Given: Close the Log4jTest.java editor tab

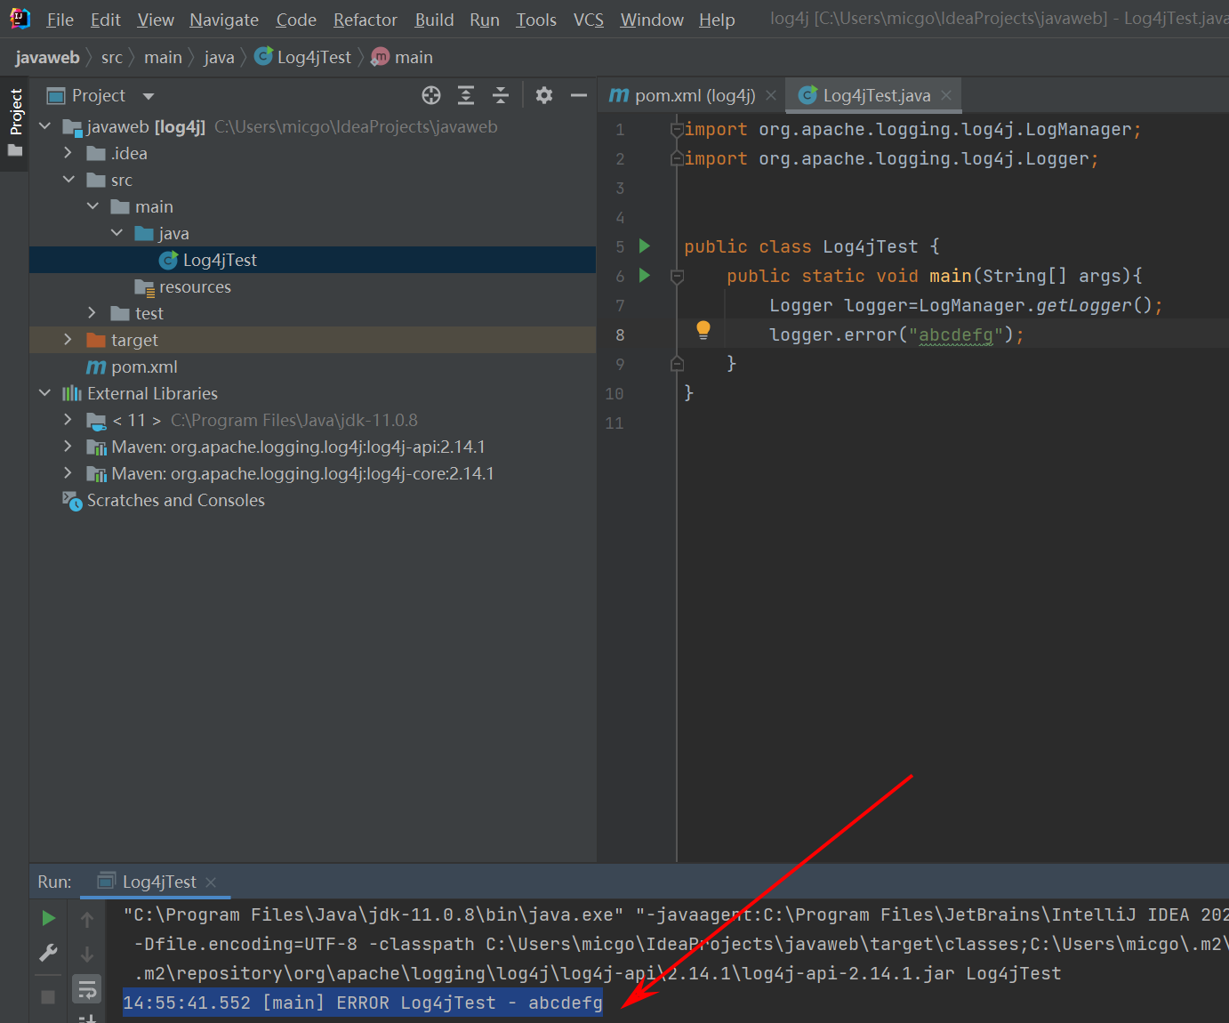Looking at the screenshot, I should 946,95.
